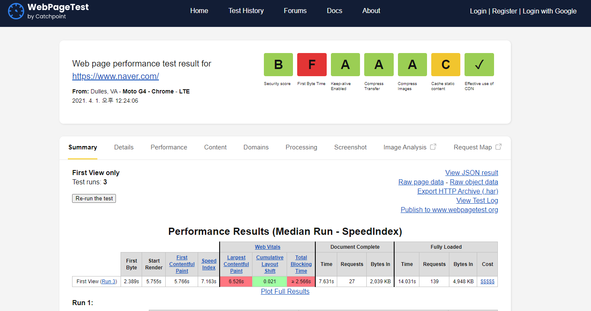The image size is (591, 311).
Task: Click the Security score B grade badge
Action: [278, 64]
